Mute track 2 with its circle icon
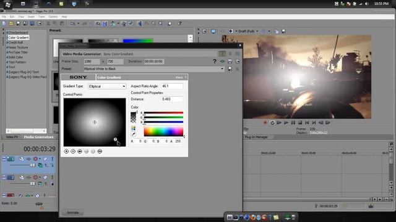This screenshot has height=222, width=396. click(45, 178)
